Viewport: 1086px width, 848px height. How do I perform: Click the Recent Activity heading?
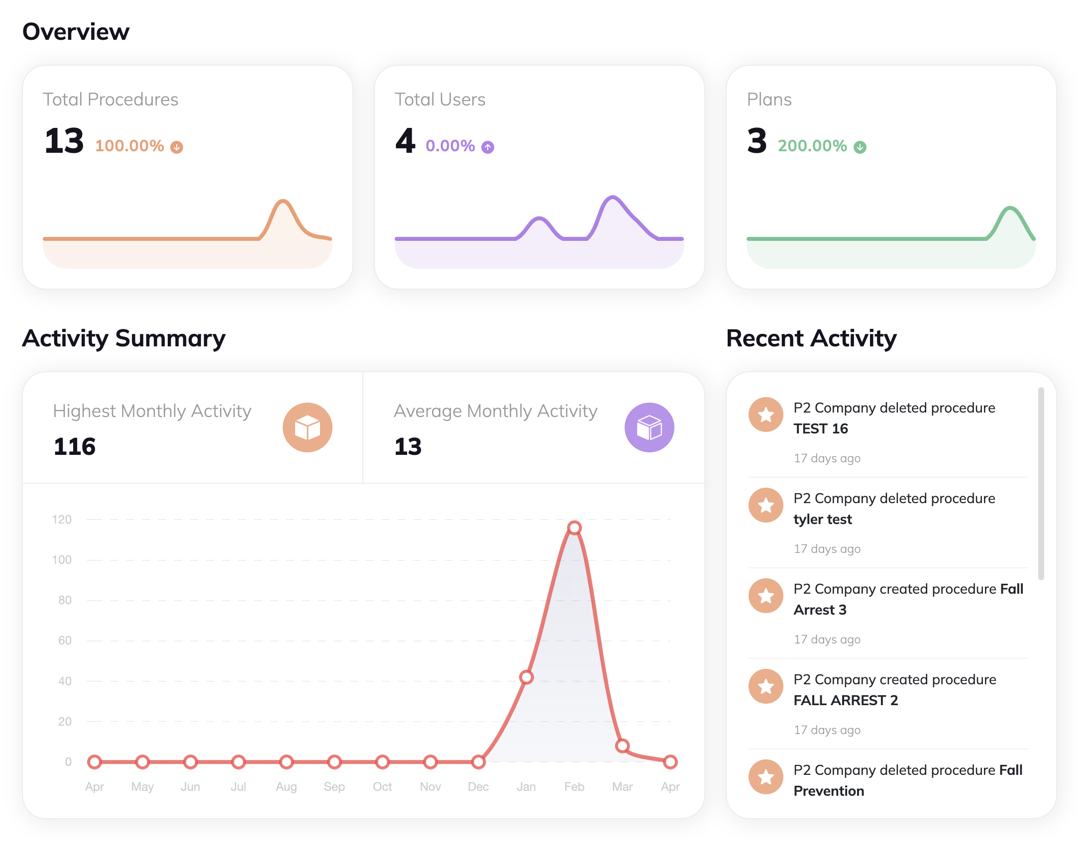click(811, 338)
